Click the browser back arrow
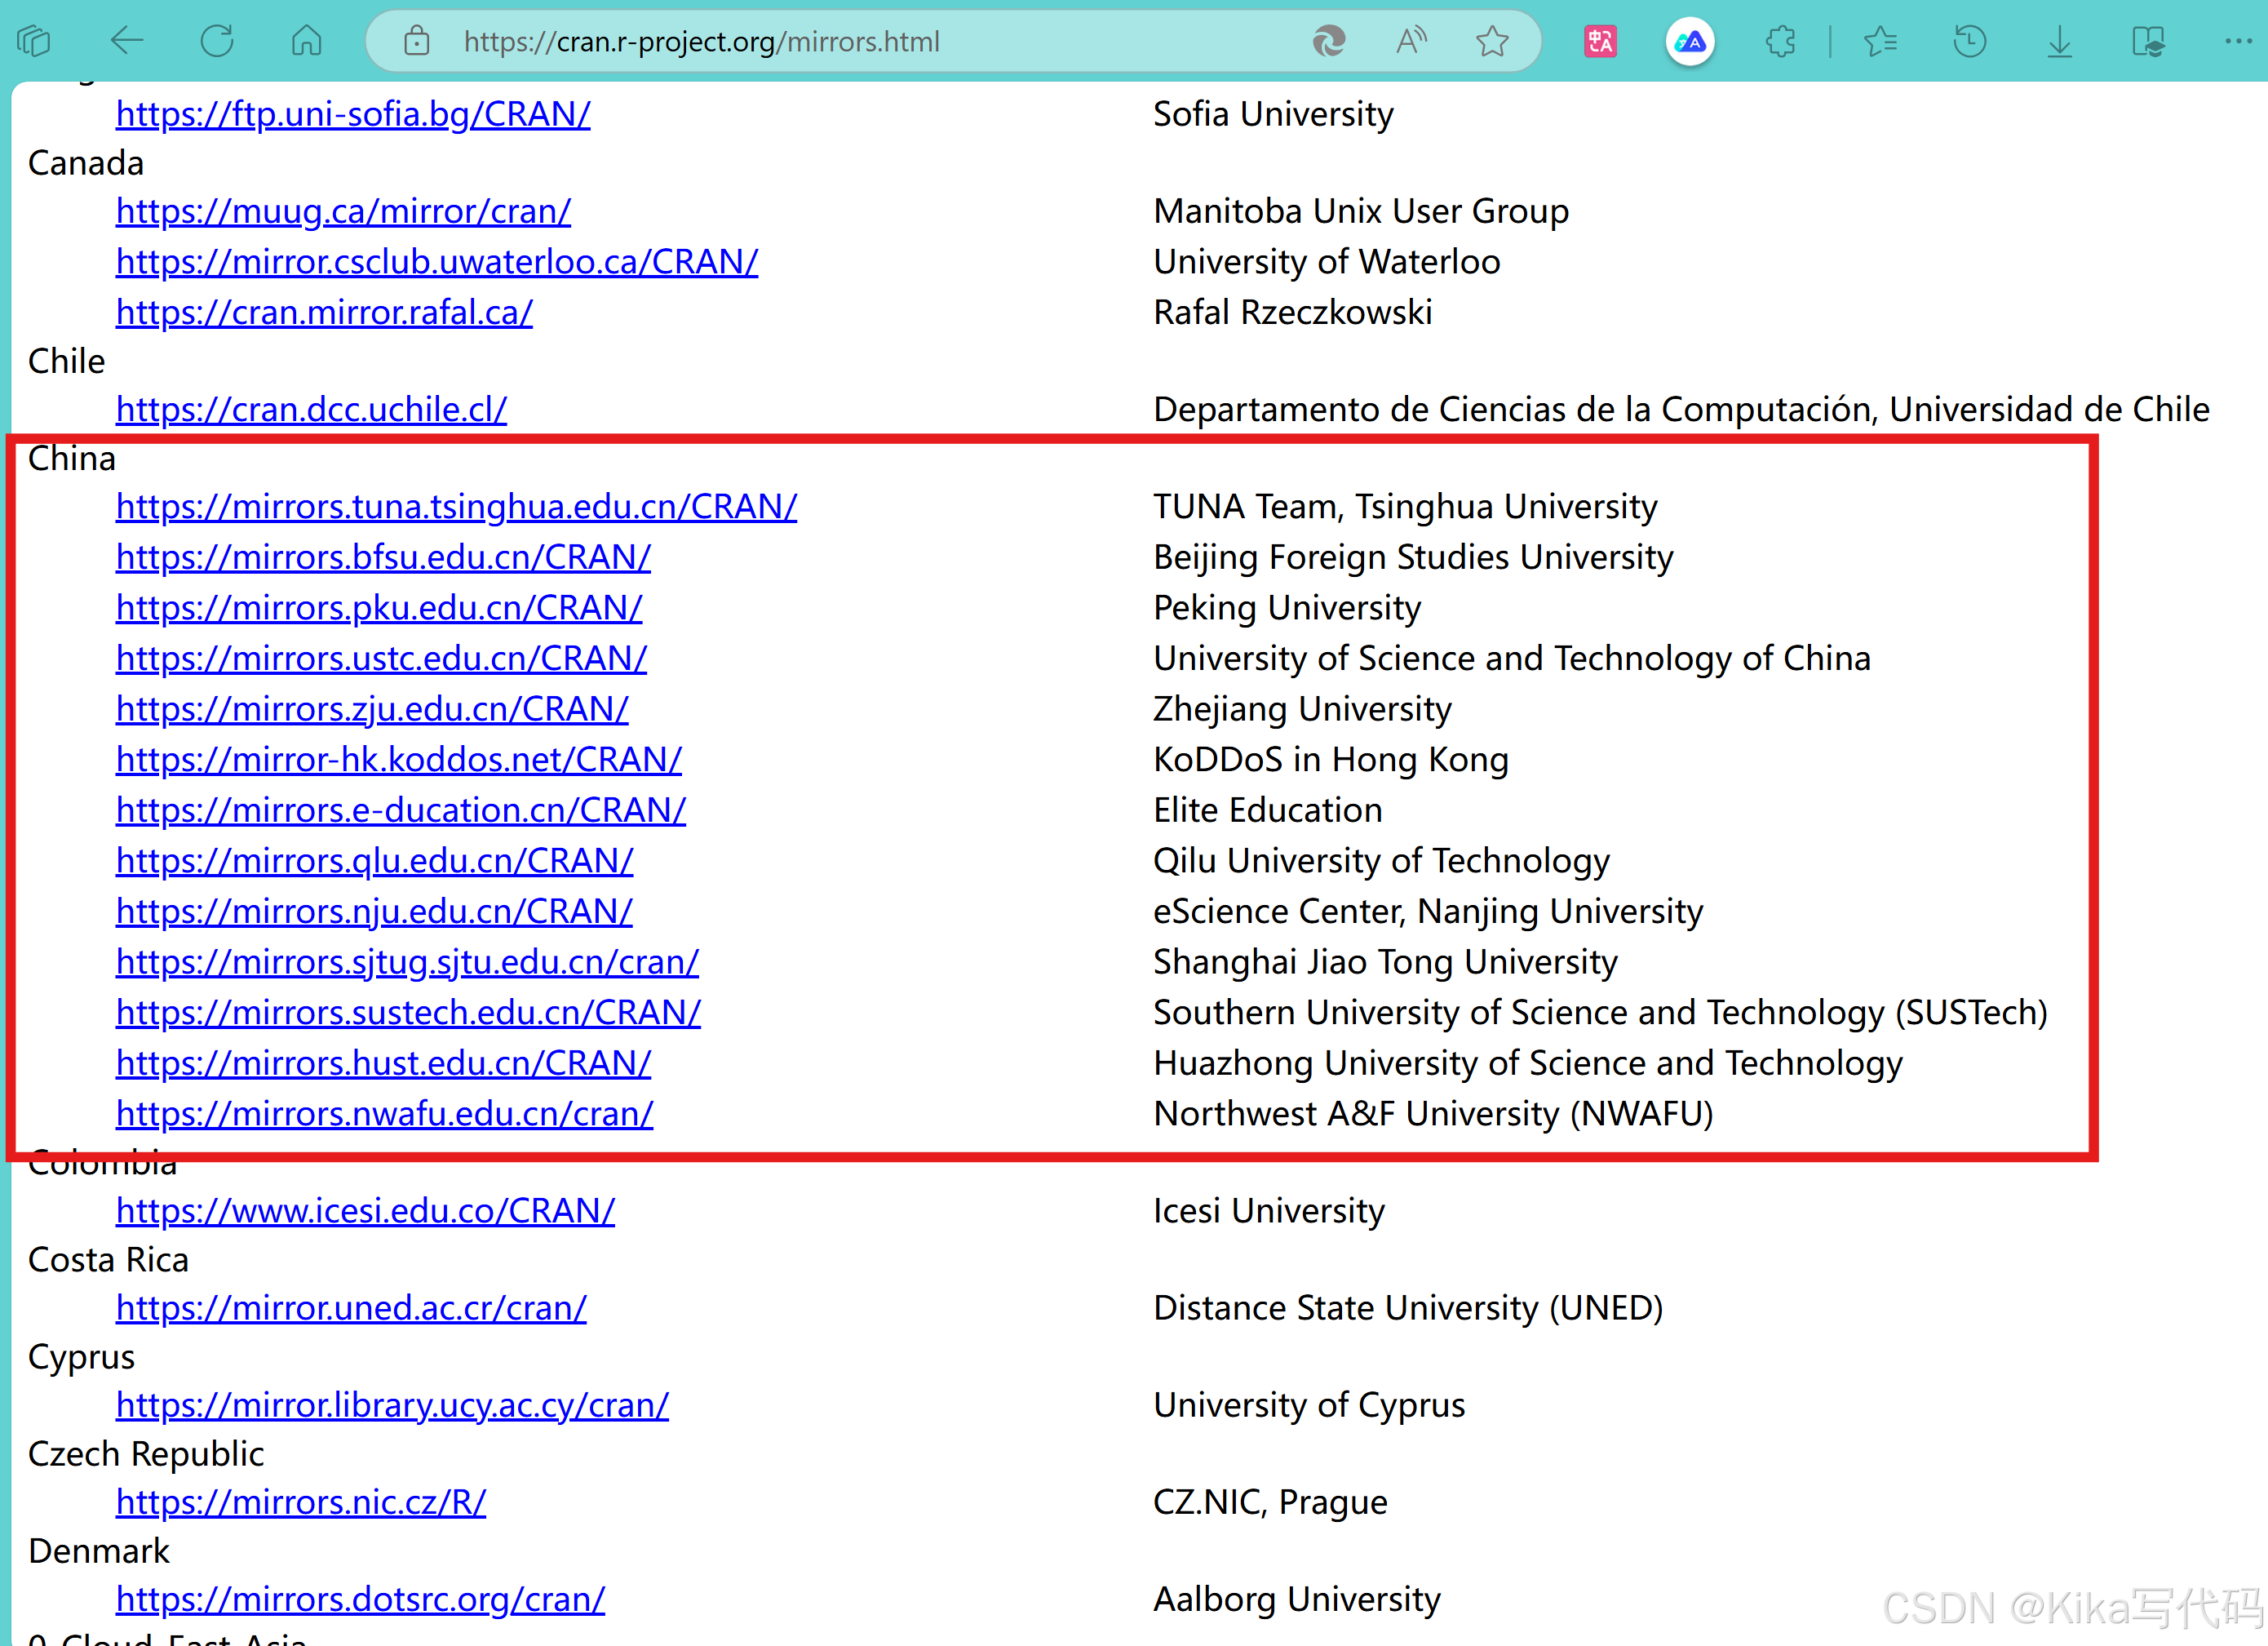The height and width of the screenshot is (1646, 2268). 127,41
